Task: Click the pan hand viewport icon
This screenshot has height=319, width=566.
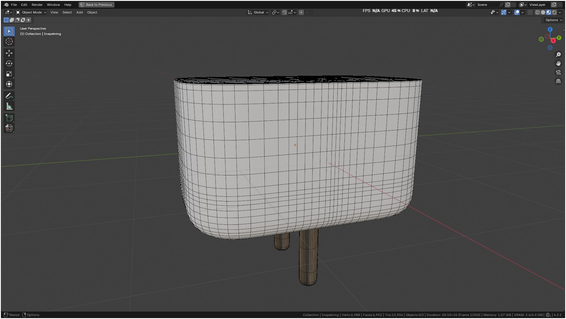Action: click(x=558, y=63)
